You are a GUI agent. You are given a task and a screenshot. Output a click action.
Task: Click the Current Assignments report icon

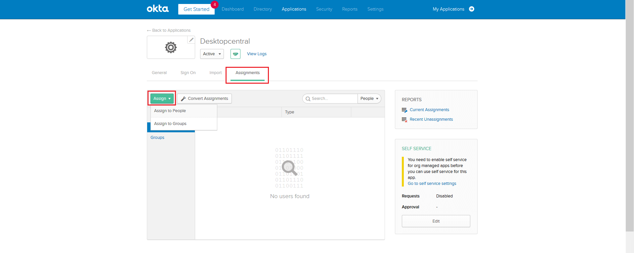[404, 110]
